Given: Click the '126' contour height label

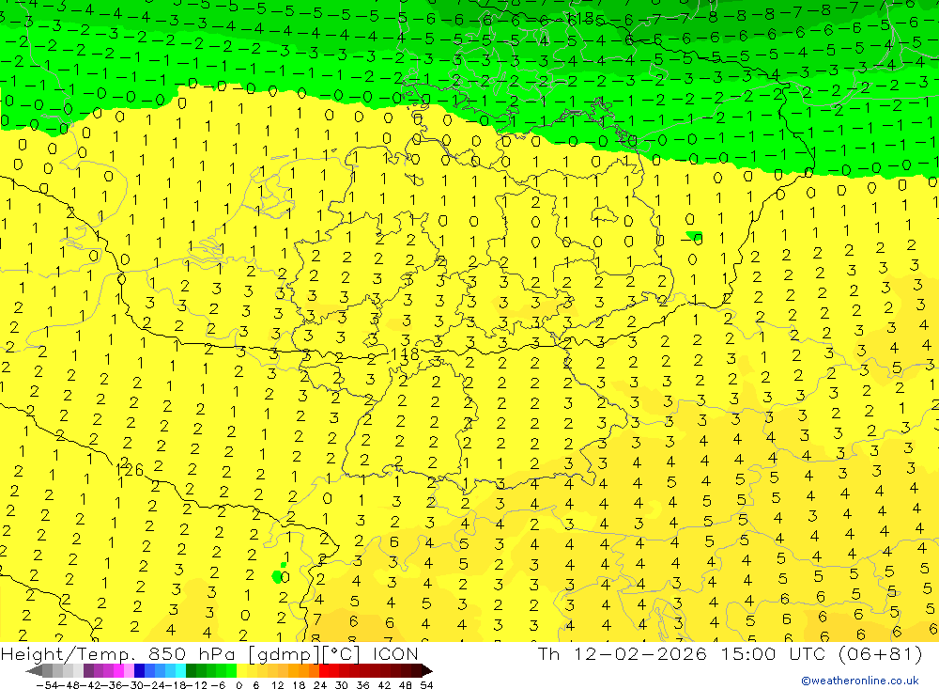Looking at the screenshot, I should point(130,470).
